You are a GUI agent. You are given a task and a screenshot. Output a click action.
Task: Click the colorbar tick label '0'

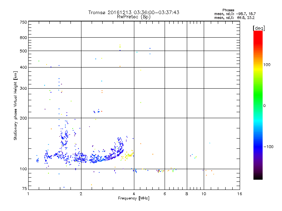[x=264, y=106]
